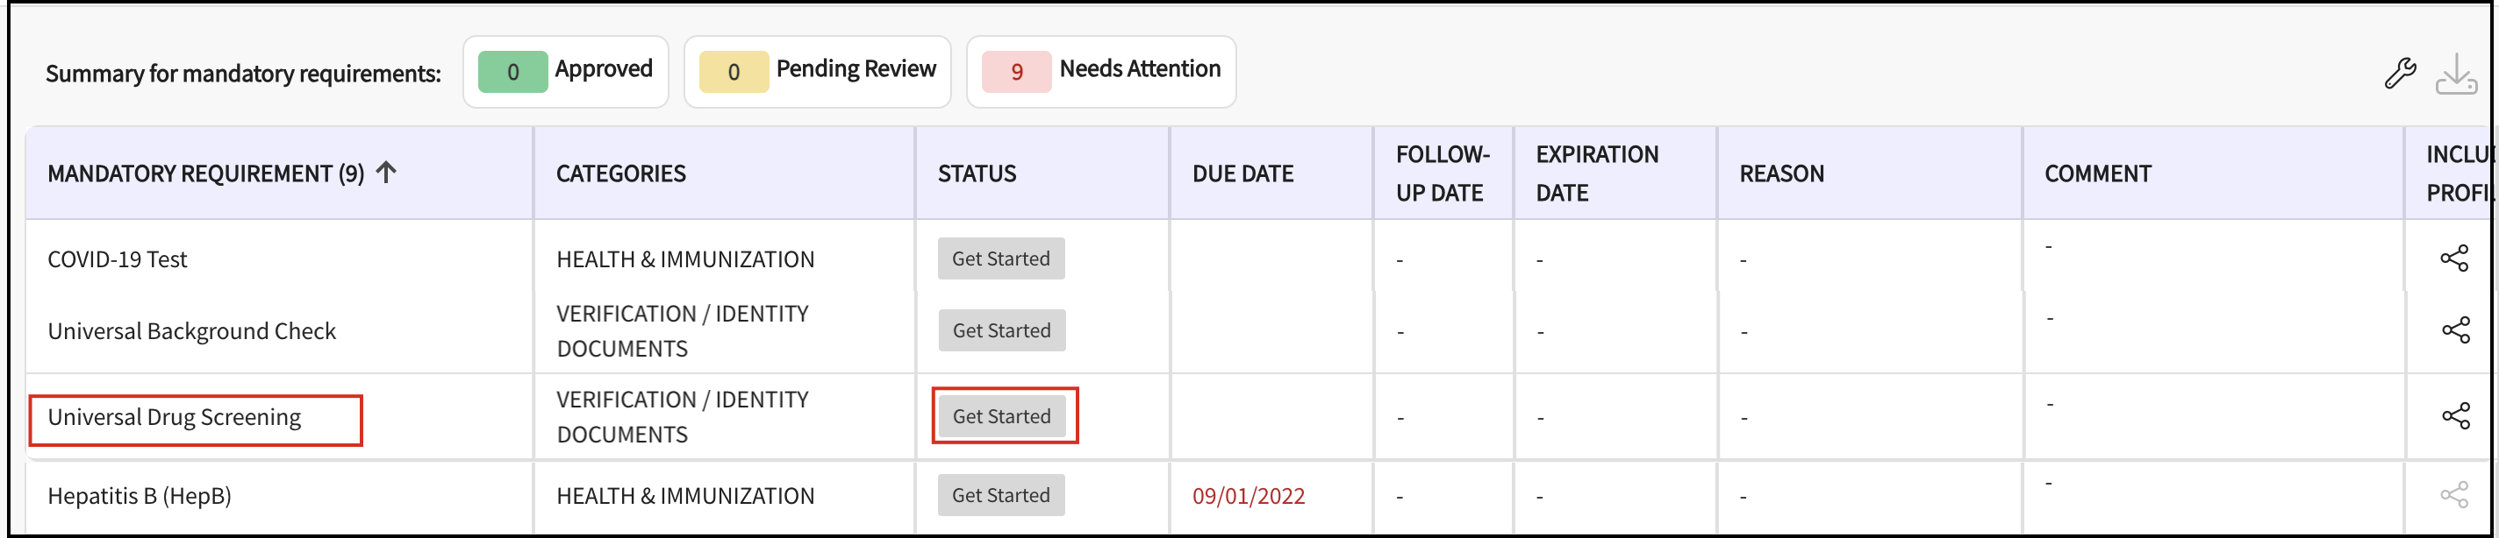2499x538 pixels.
Task: Select the Pending Review summary filter
Action: click(818, 72)
